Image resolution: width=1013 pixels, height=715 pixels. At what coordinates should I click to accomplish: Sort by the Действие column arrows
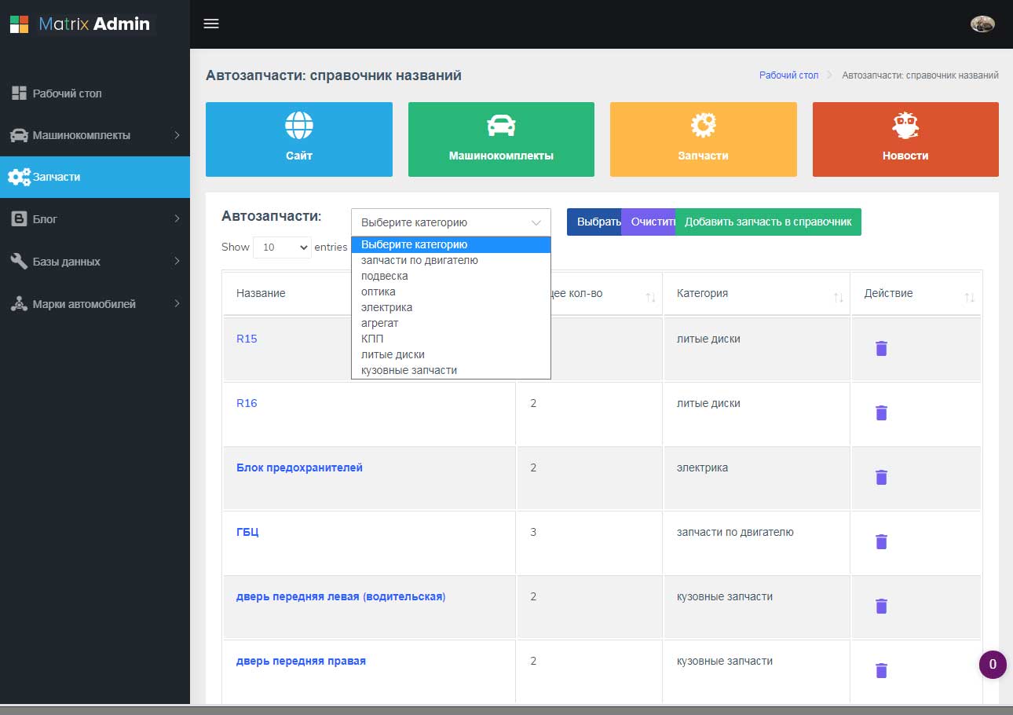pos(970,298)
